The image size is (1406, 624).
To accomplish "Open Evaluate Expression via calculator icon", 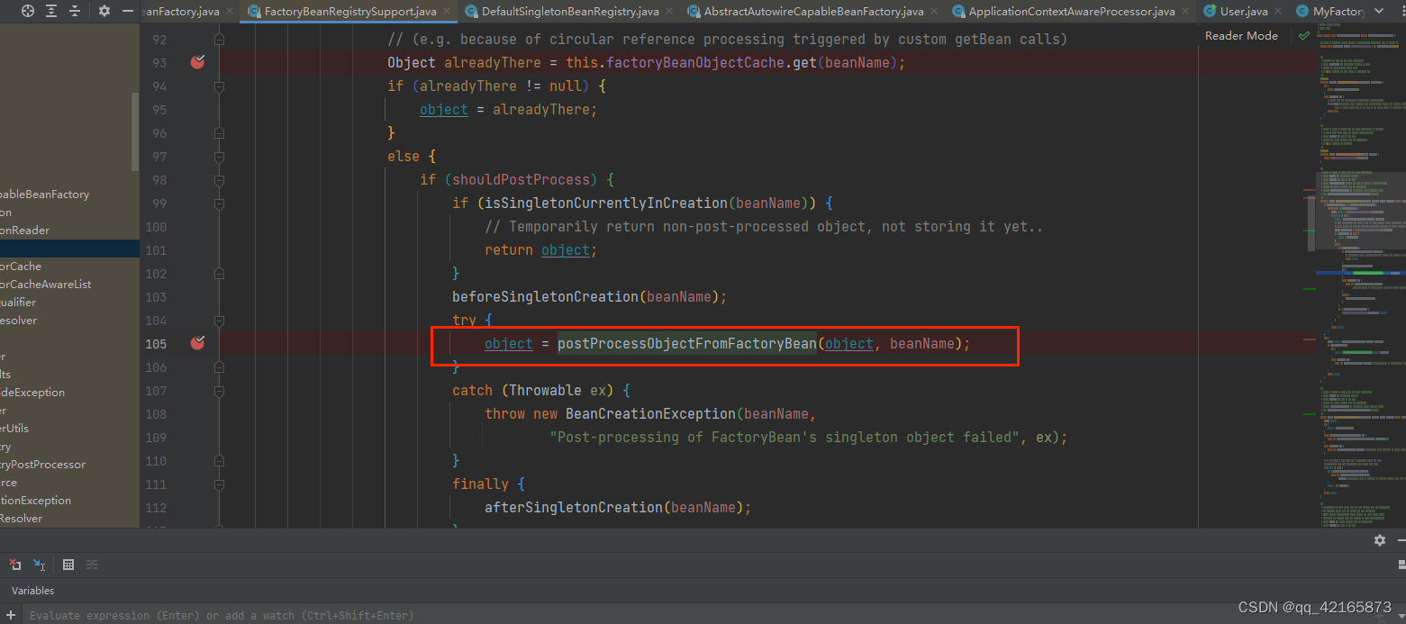I will (68, 565).
